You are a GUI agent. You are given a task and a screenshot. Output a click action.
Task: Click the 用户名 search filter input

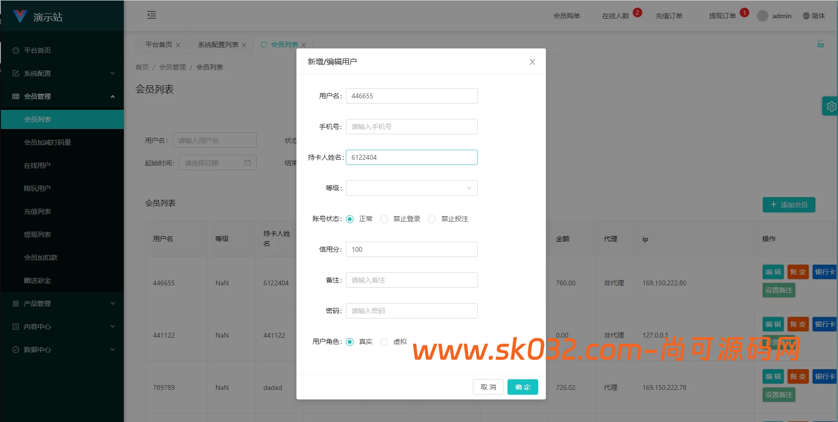pyautogui.click(x=214, y=140)
